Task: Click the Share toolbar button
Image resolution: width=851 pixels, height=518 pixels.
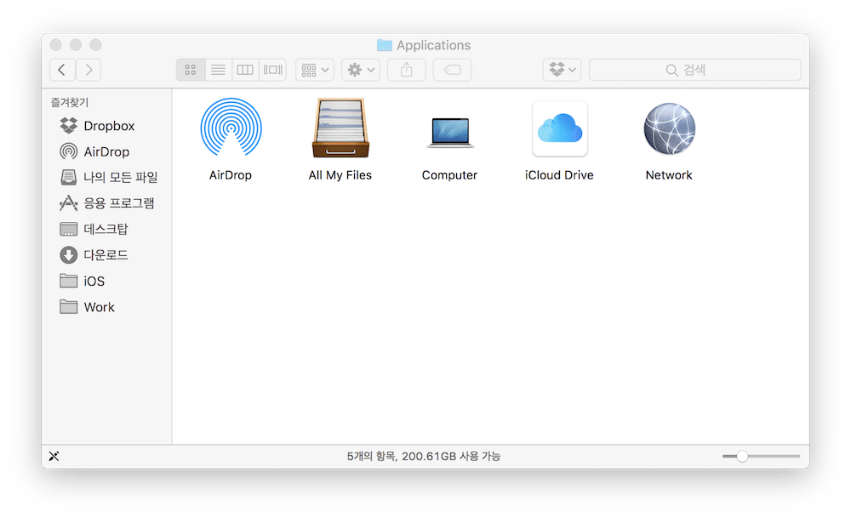Action: tap(407, 70)
